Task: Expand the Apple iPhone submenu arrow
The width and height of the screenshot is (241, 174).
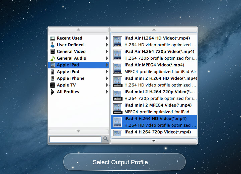Action: [107, 78]
